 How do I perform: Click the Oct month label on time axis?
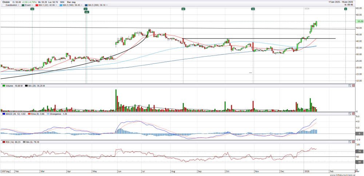click(227, 172)
